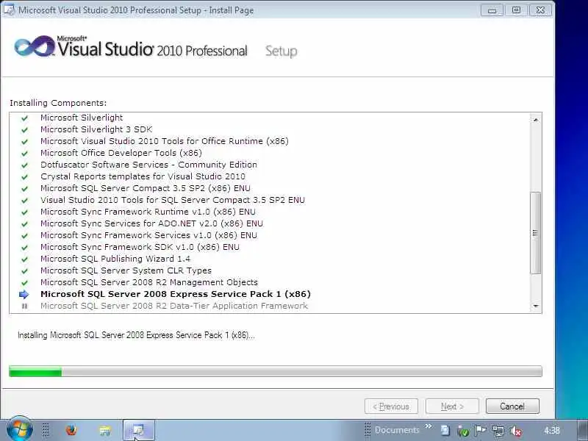This screenshot has width=588, height=441.
Task: Open the Documents toolbar in taskbar
Action: [x=397, y=430]
